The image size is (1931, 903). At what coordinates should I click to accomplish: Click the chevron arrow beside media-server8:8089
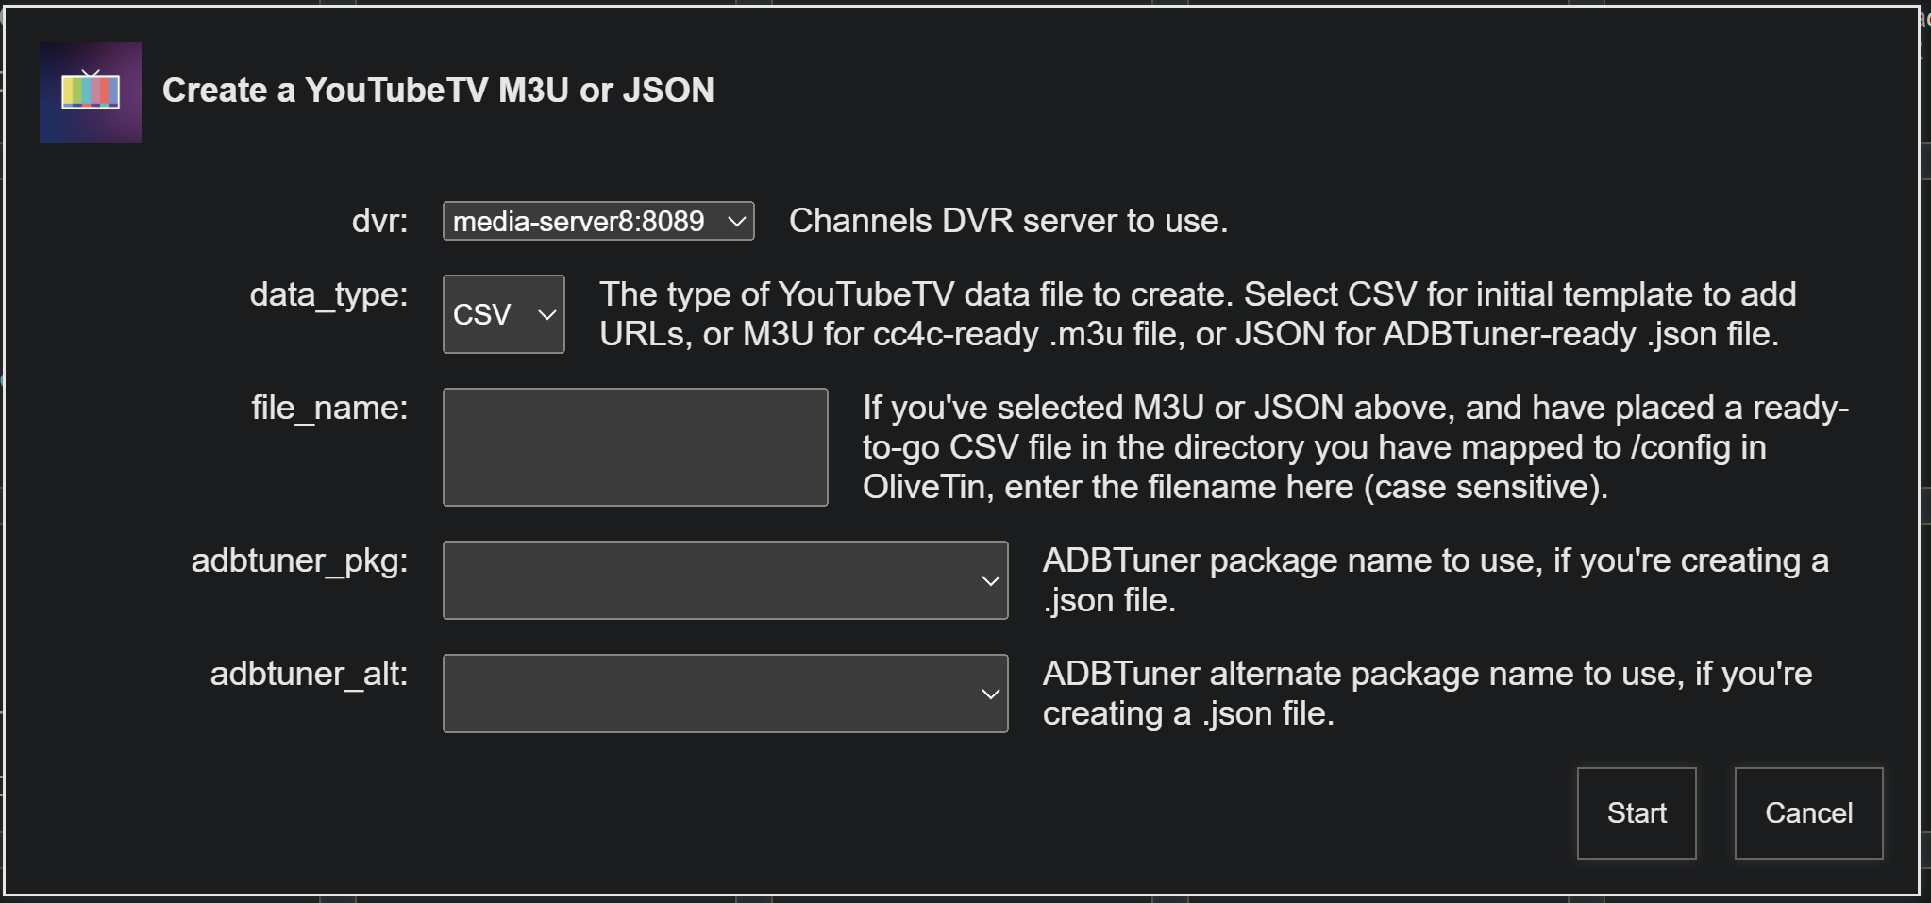[736, 223]
